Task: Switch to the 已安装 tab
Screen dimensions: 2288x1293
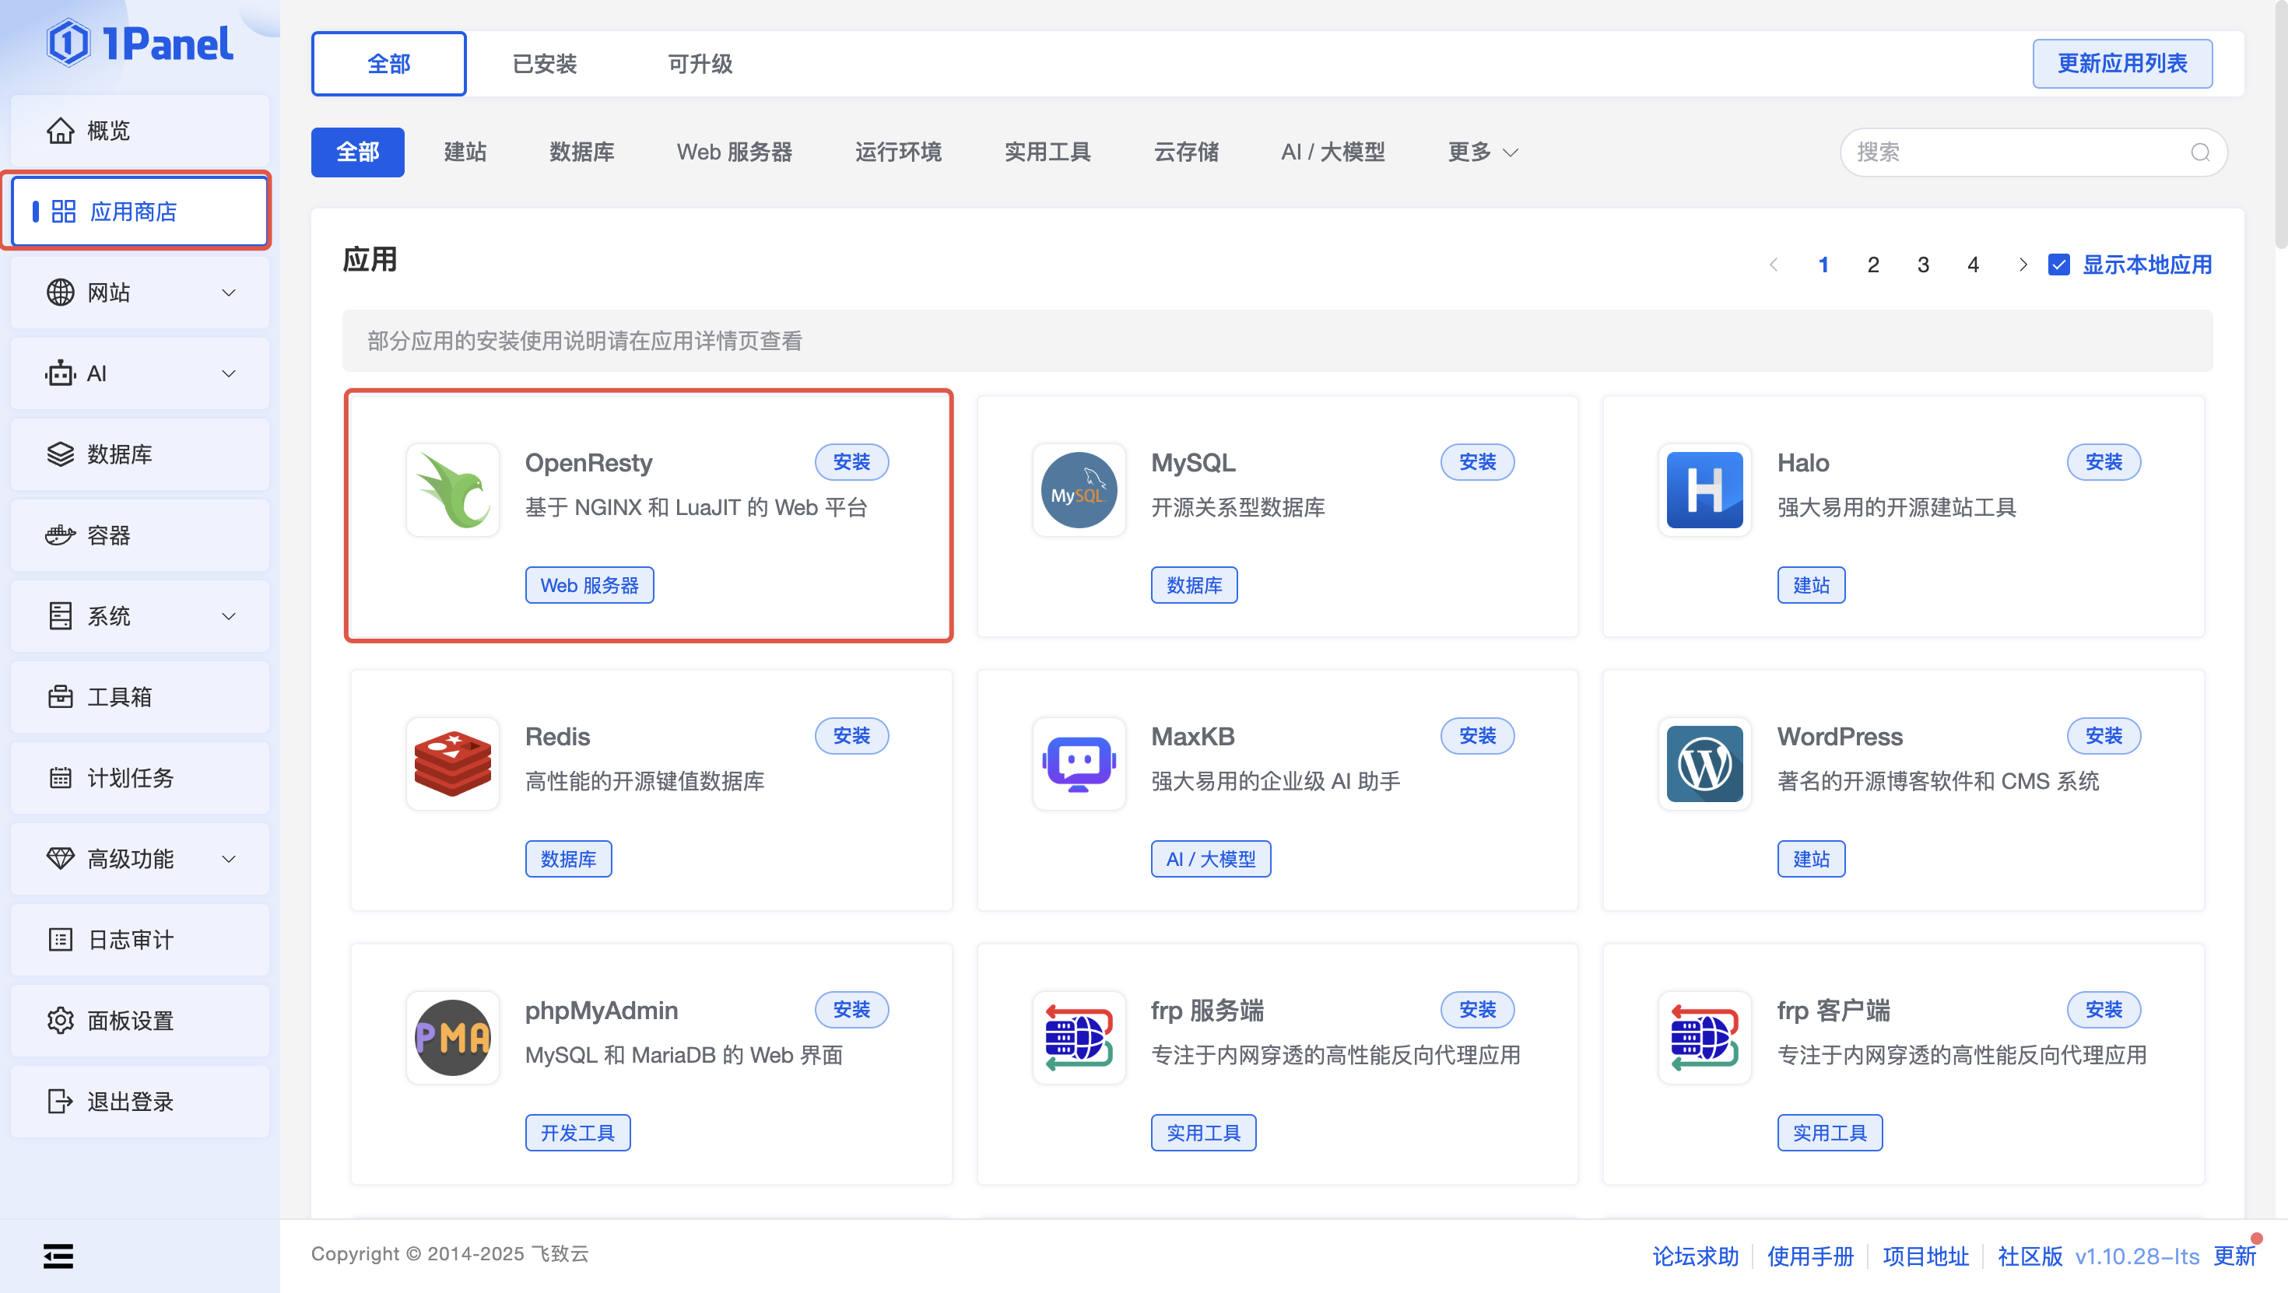Action: [545, 64]
